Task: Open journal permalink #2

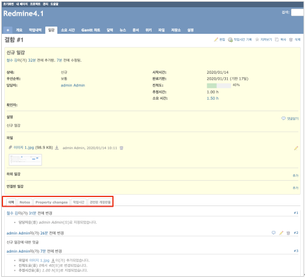Action: [296, 233]
